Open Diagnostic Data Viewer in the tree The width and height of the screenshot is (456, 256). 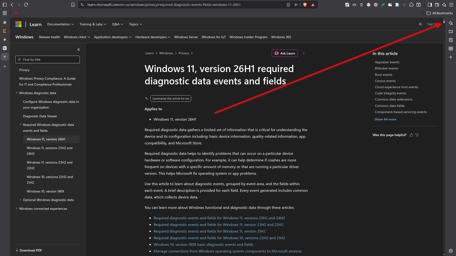[x=40, y=116]
